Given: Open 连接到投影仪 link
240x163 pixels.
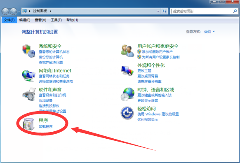Looking at the screenshot, I should click(x=49, y=106).
